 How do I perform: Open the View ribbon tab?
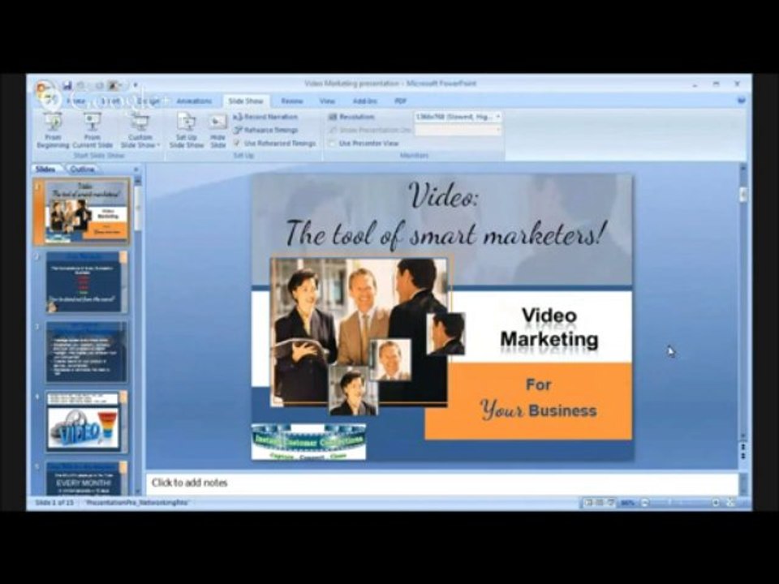coord(327,101)
